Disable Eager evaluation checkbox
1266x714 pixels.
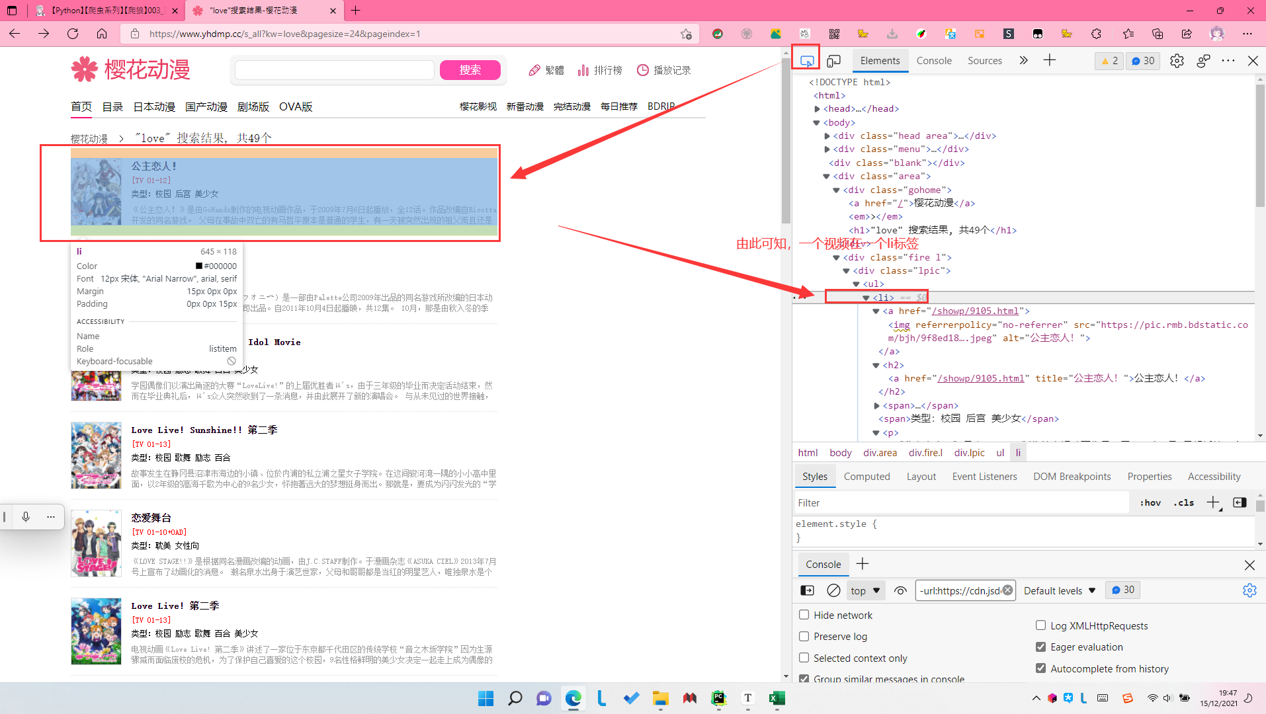coord(1040,647)
